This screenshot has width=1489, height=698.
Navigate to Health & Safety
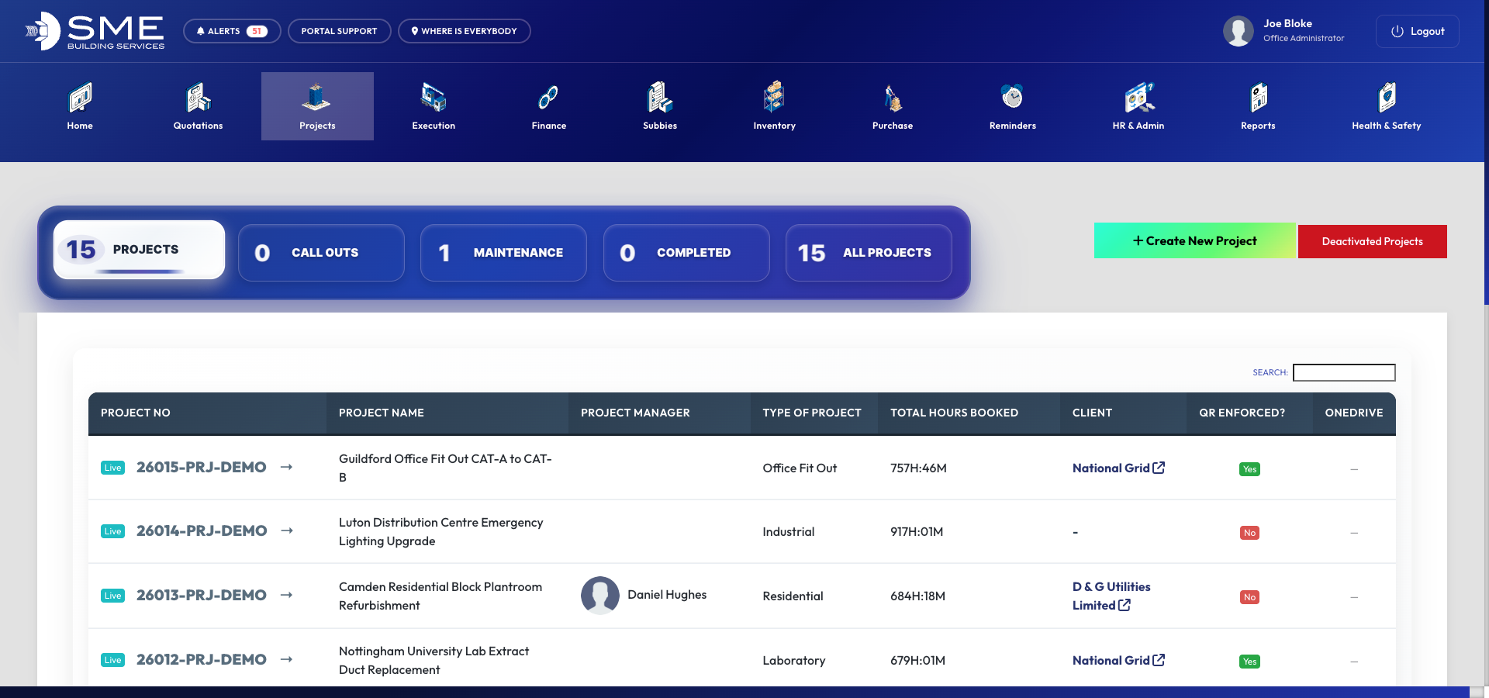1386,106
